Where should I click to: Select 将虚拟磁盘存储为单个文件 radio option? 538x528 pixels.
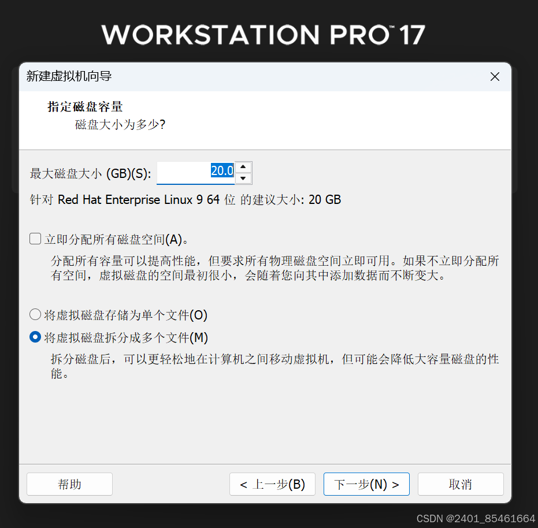click(x=35, y=314)
